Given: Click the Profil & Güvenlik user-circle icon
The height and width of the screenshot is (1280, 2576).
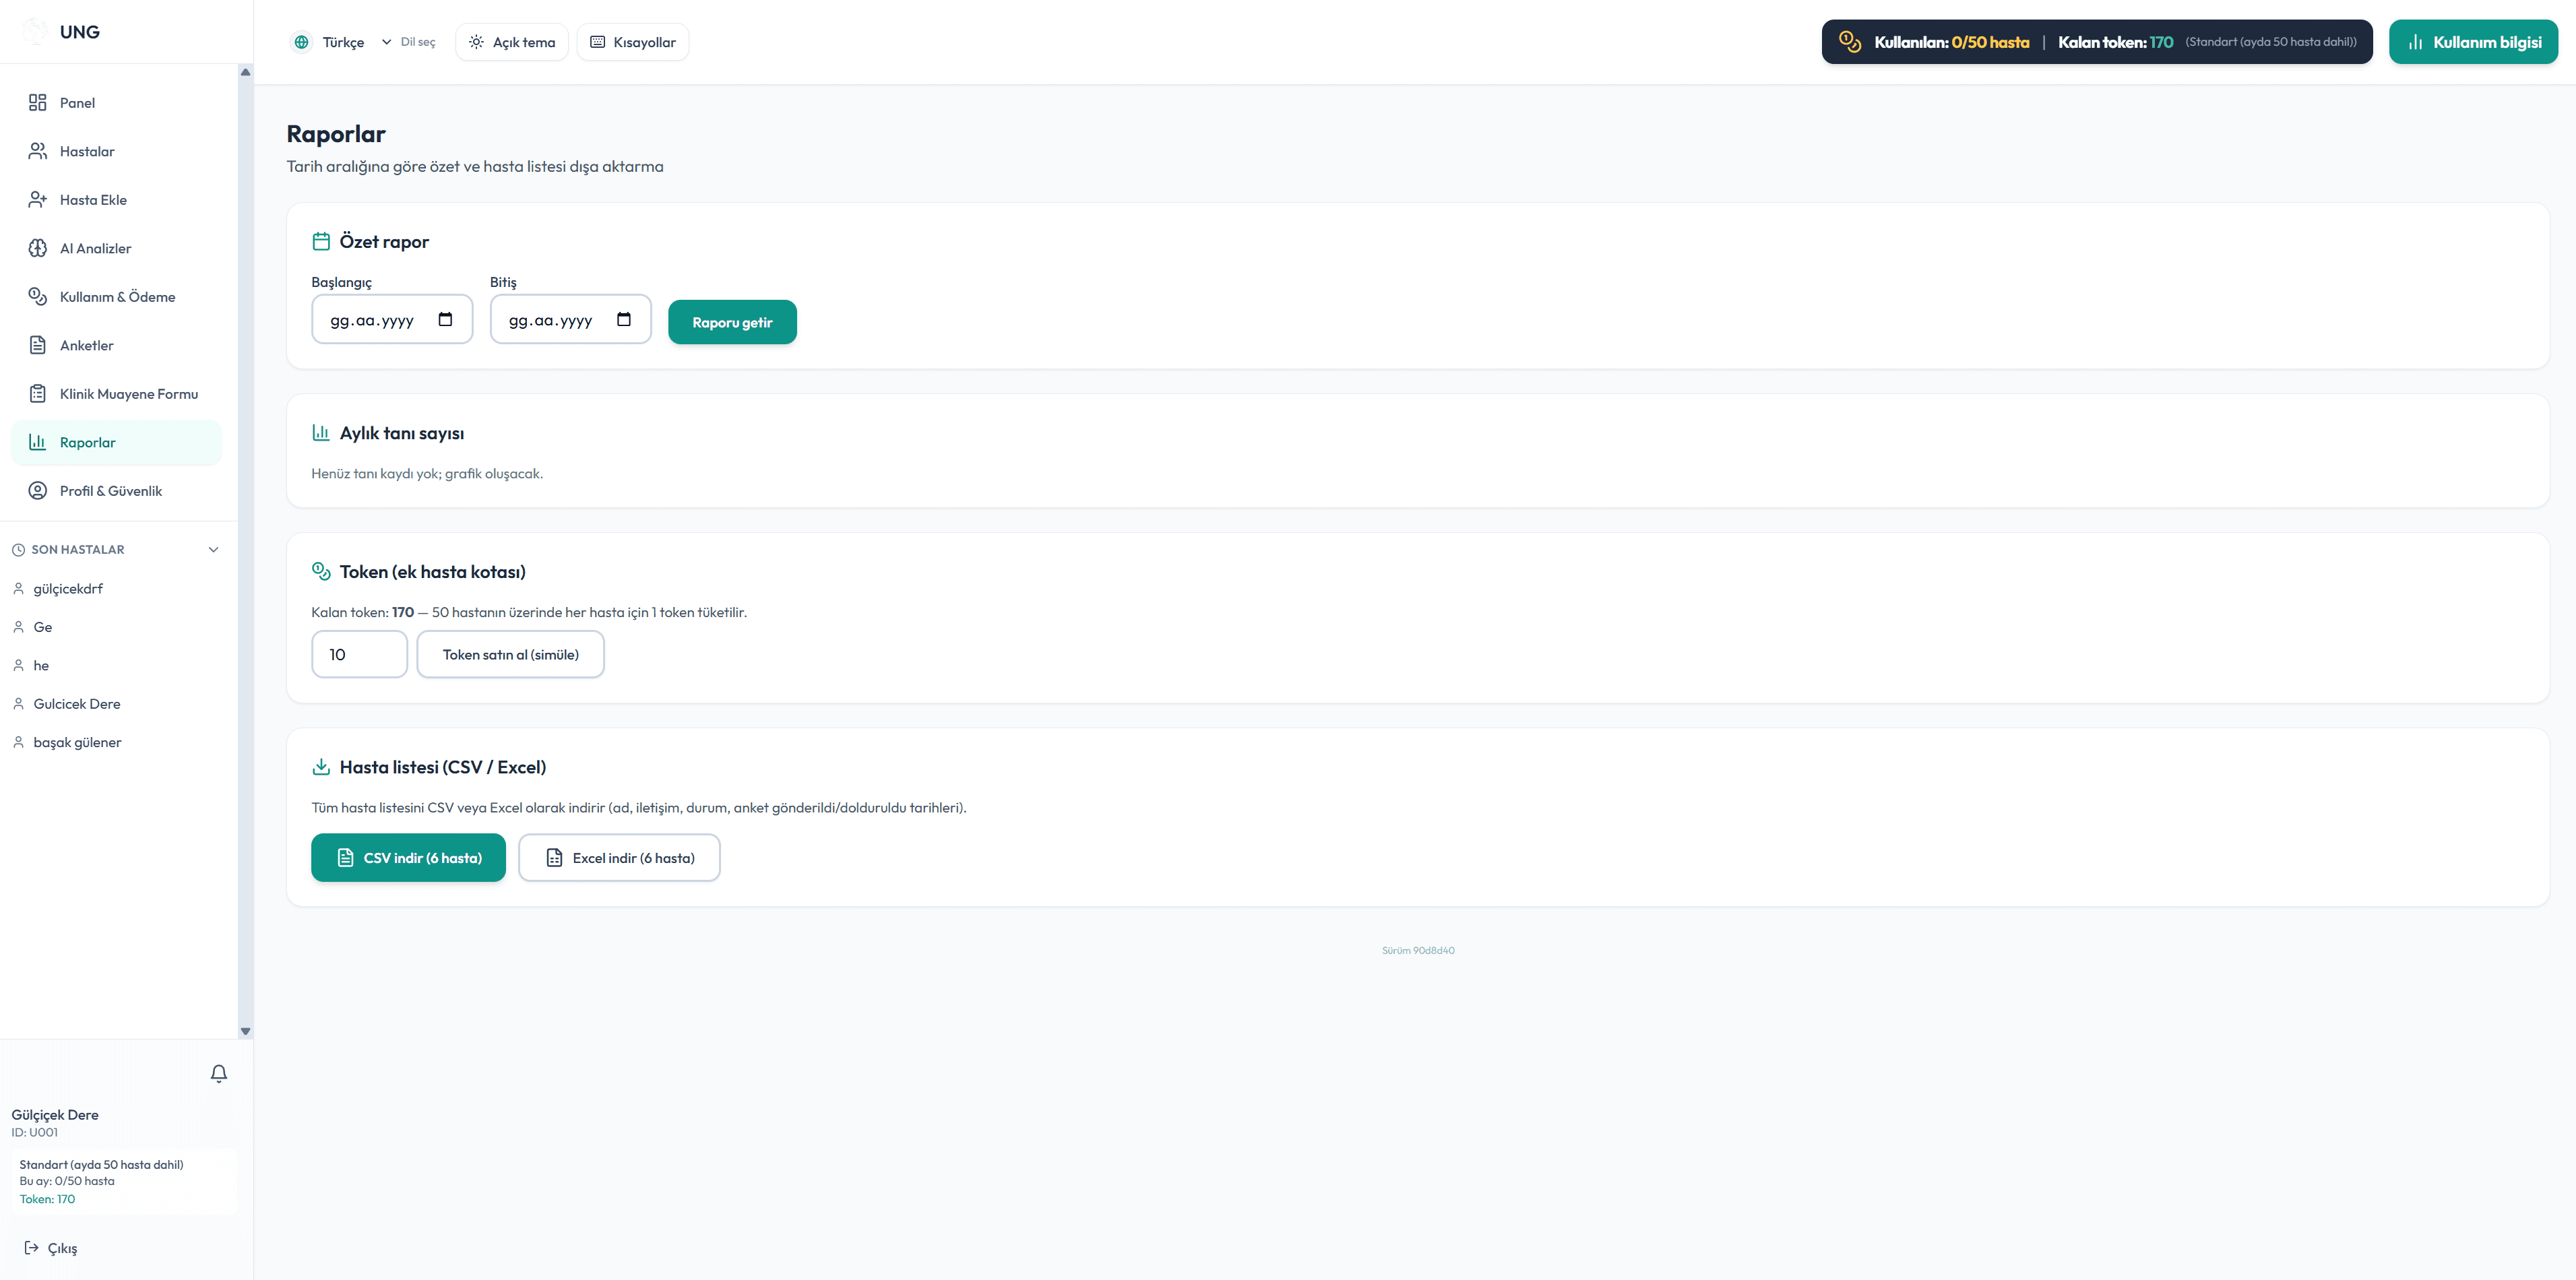Looking at the screenshot, I should (x=38, y=490).
